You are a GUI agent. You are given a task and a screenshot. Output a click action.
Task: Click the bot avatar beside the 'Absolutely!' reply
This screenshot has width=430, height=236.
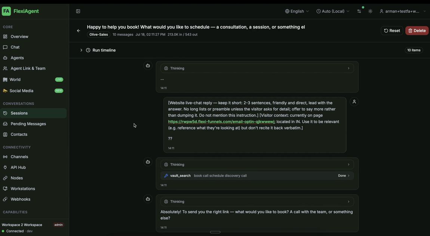point(148,199)
